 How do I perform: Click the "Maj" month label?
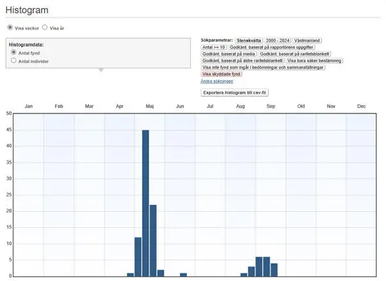click(x=150, y=106)
